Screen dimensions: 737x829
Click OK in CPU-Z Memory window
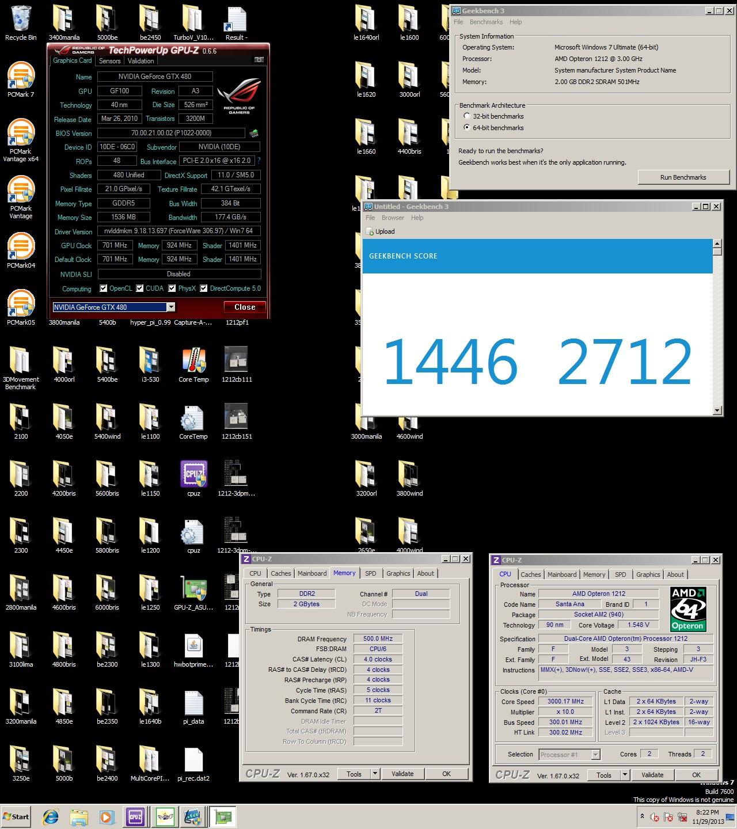(x=446, y=774)
